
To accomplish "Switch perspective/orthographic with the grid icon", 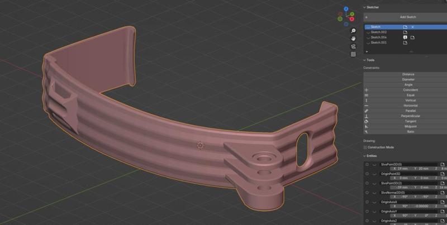I will pos(354,54).
